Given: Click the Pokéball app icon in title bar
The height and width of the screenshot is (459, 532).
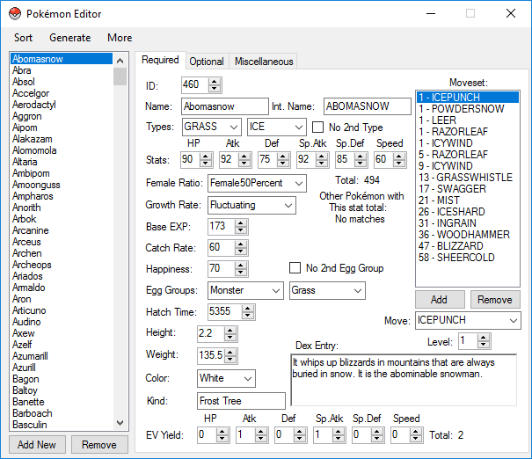Looking at the screenshot, I should coord(15,14).
